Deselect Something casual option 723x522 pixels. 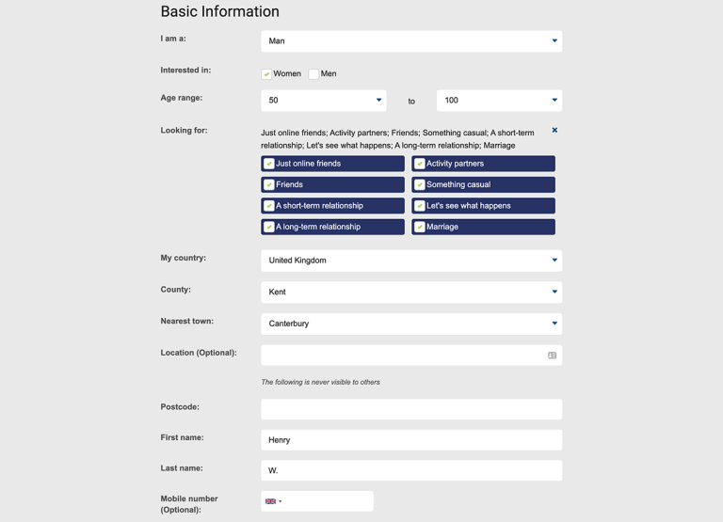[x=483, y=184]
